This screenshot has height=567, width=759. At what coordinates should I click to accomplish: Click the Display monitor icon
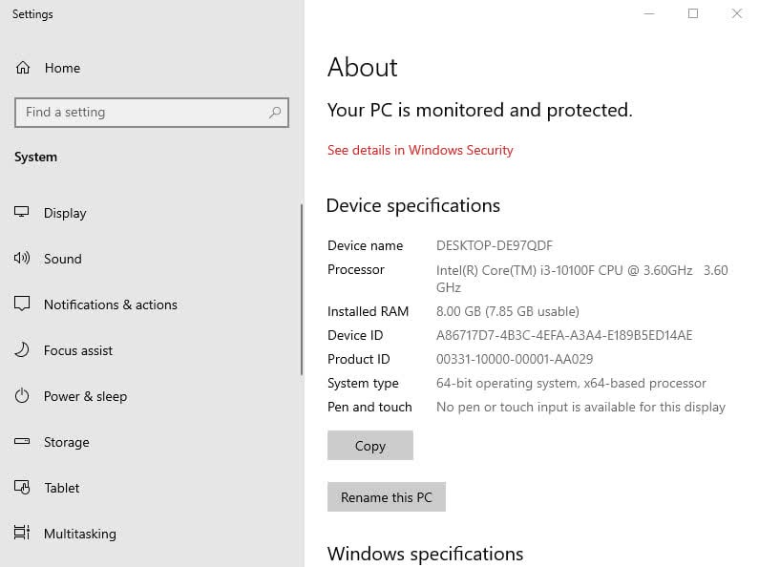click(22, 213)
